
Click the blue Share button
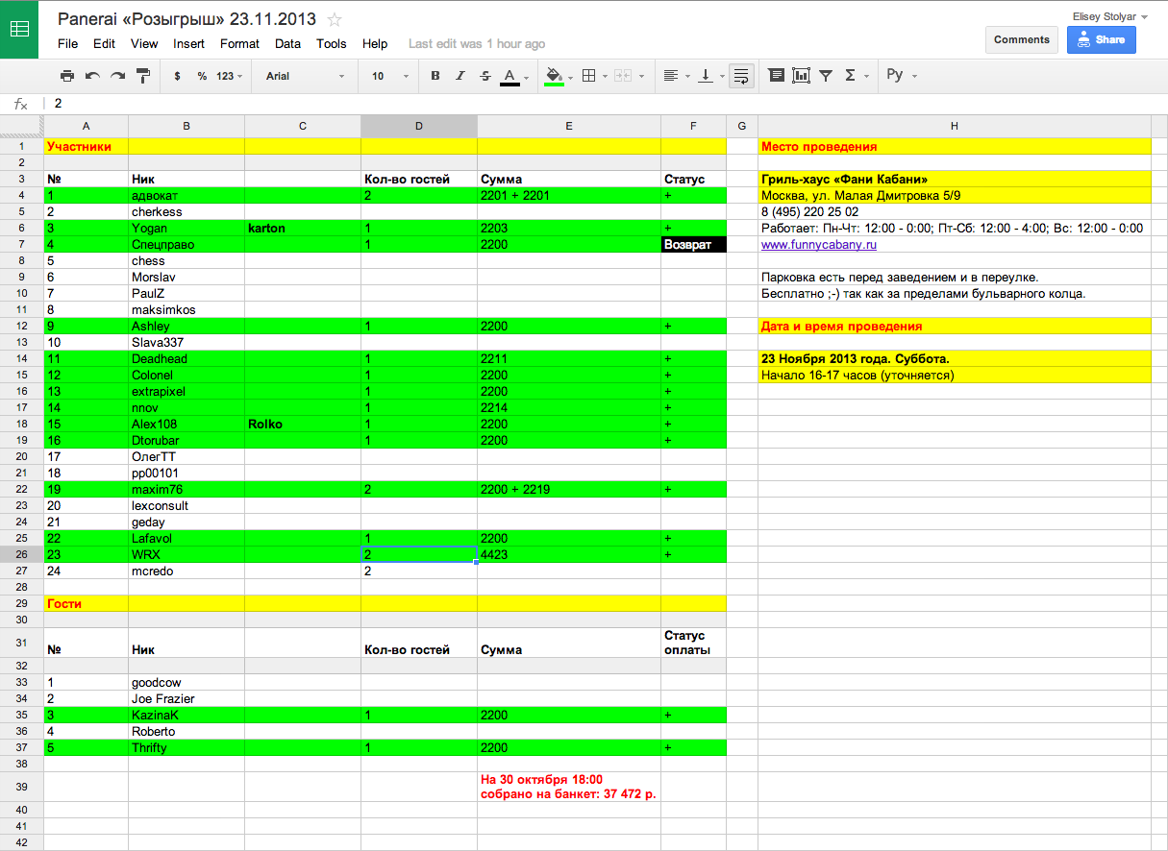1101,39
